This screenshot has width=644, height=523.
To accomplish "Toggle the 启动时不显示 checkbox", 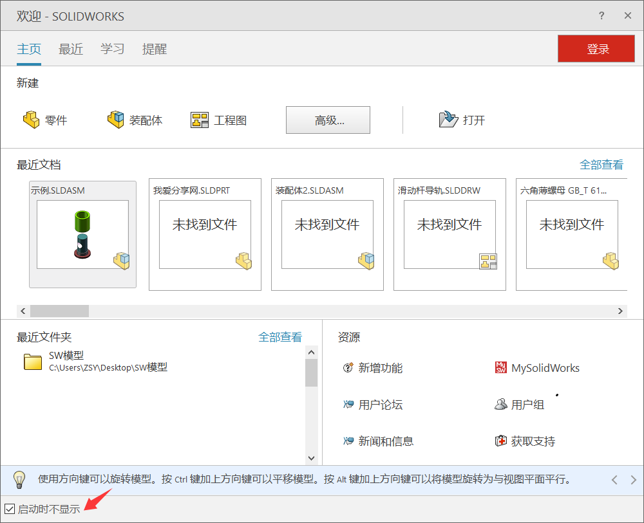I will (x=10, y=509).
